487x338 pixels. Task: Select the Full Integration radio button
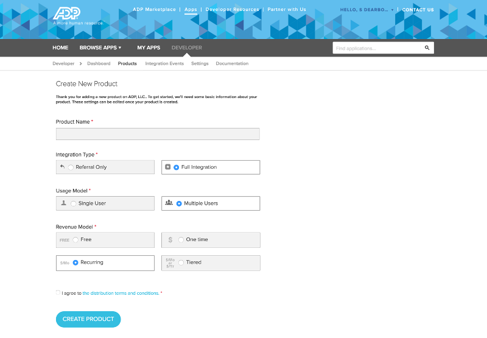(x=176, y=167)
